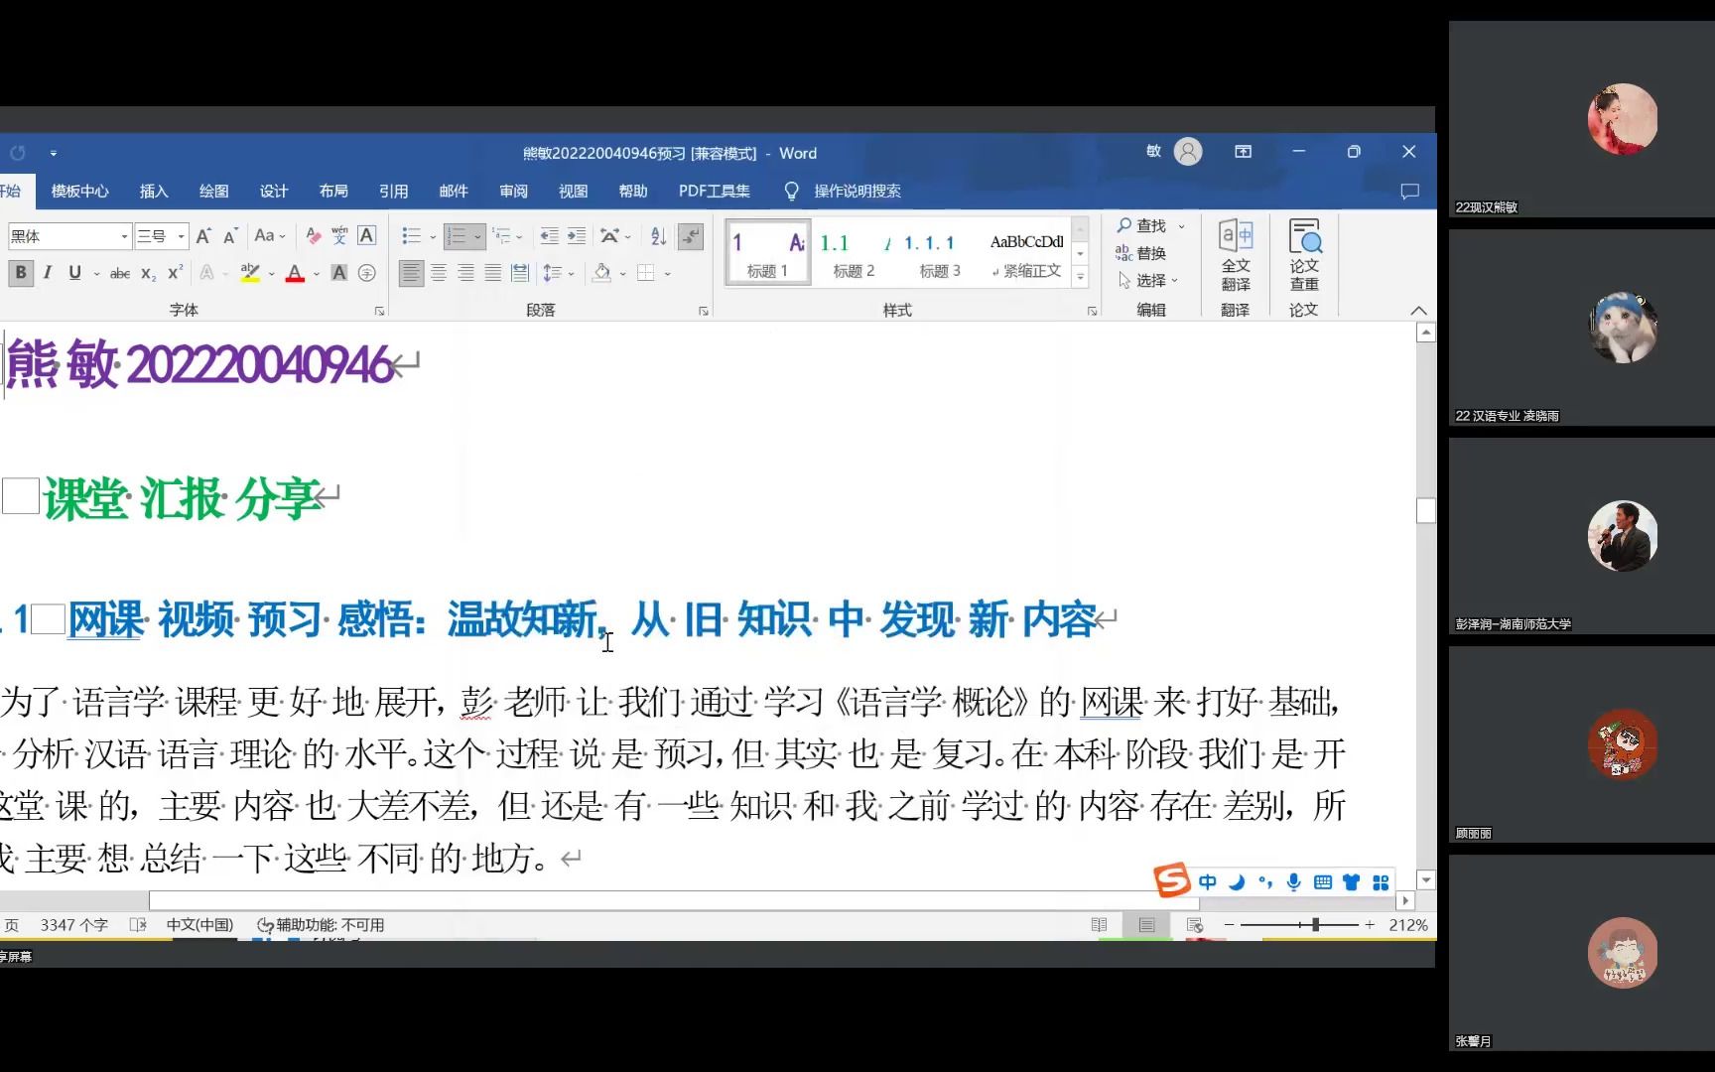This screenshot has width=1715, height=1072.
Task: Open the line spacing dropdown
Action: pyautogui.click(x=557, y=273)
